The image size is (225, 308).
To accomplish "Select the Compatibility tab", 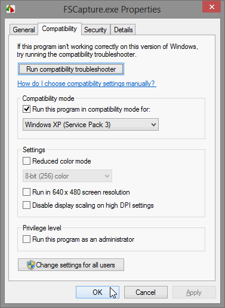I will point(60,29).
